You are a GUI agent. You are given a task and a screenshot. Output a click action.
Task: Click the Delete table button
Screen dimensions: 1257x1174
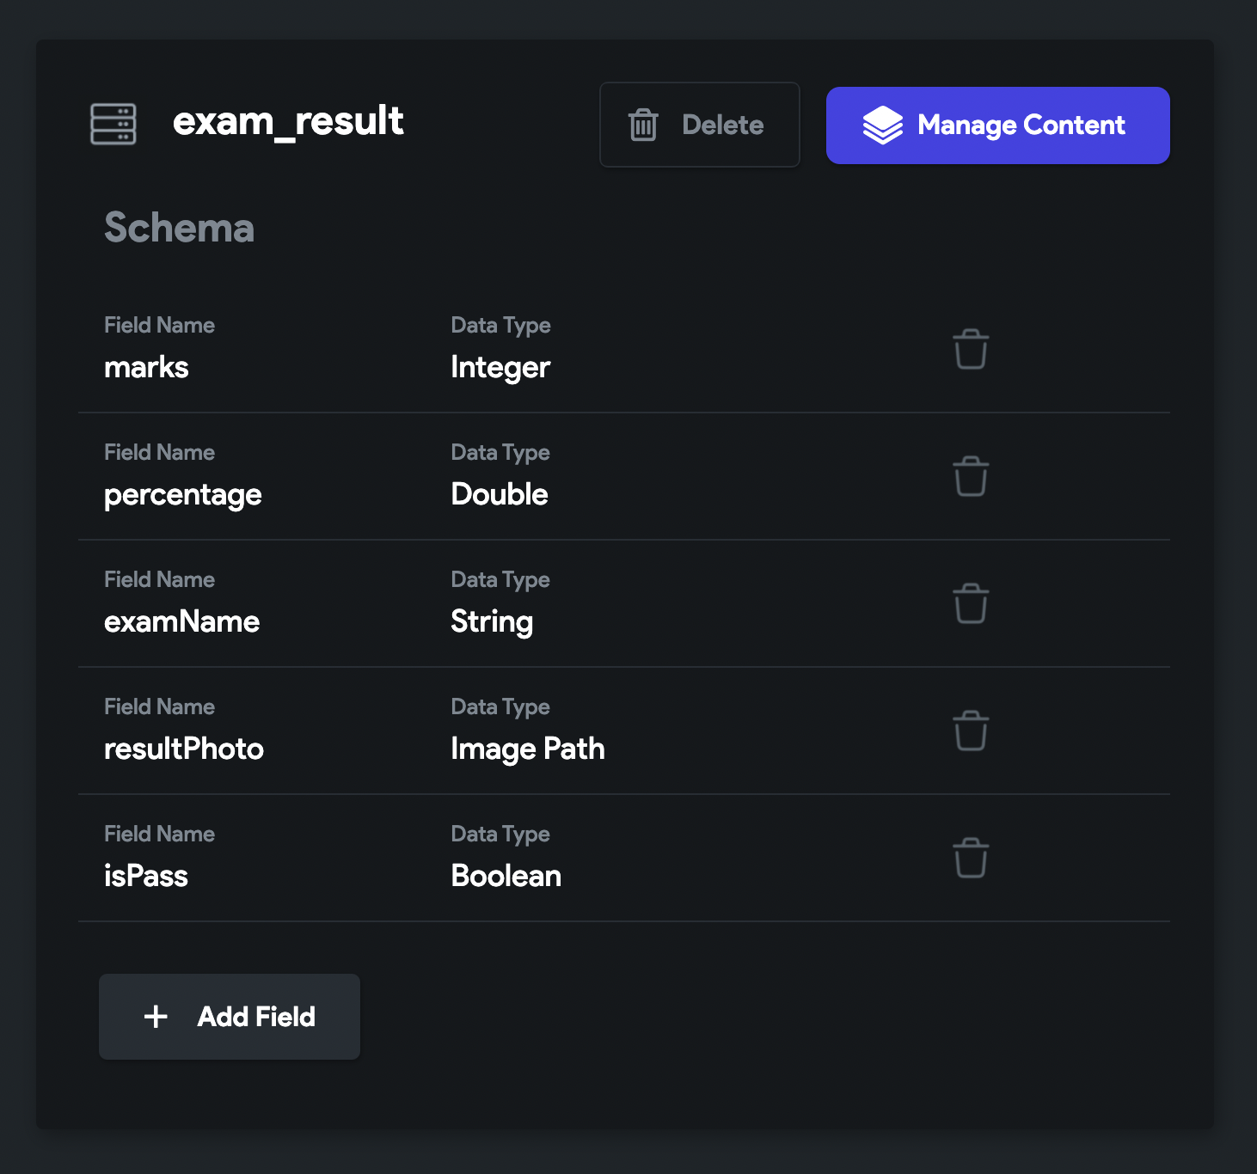pos(700,125)
